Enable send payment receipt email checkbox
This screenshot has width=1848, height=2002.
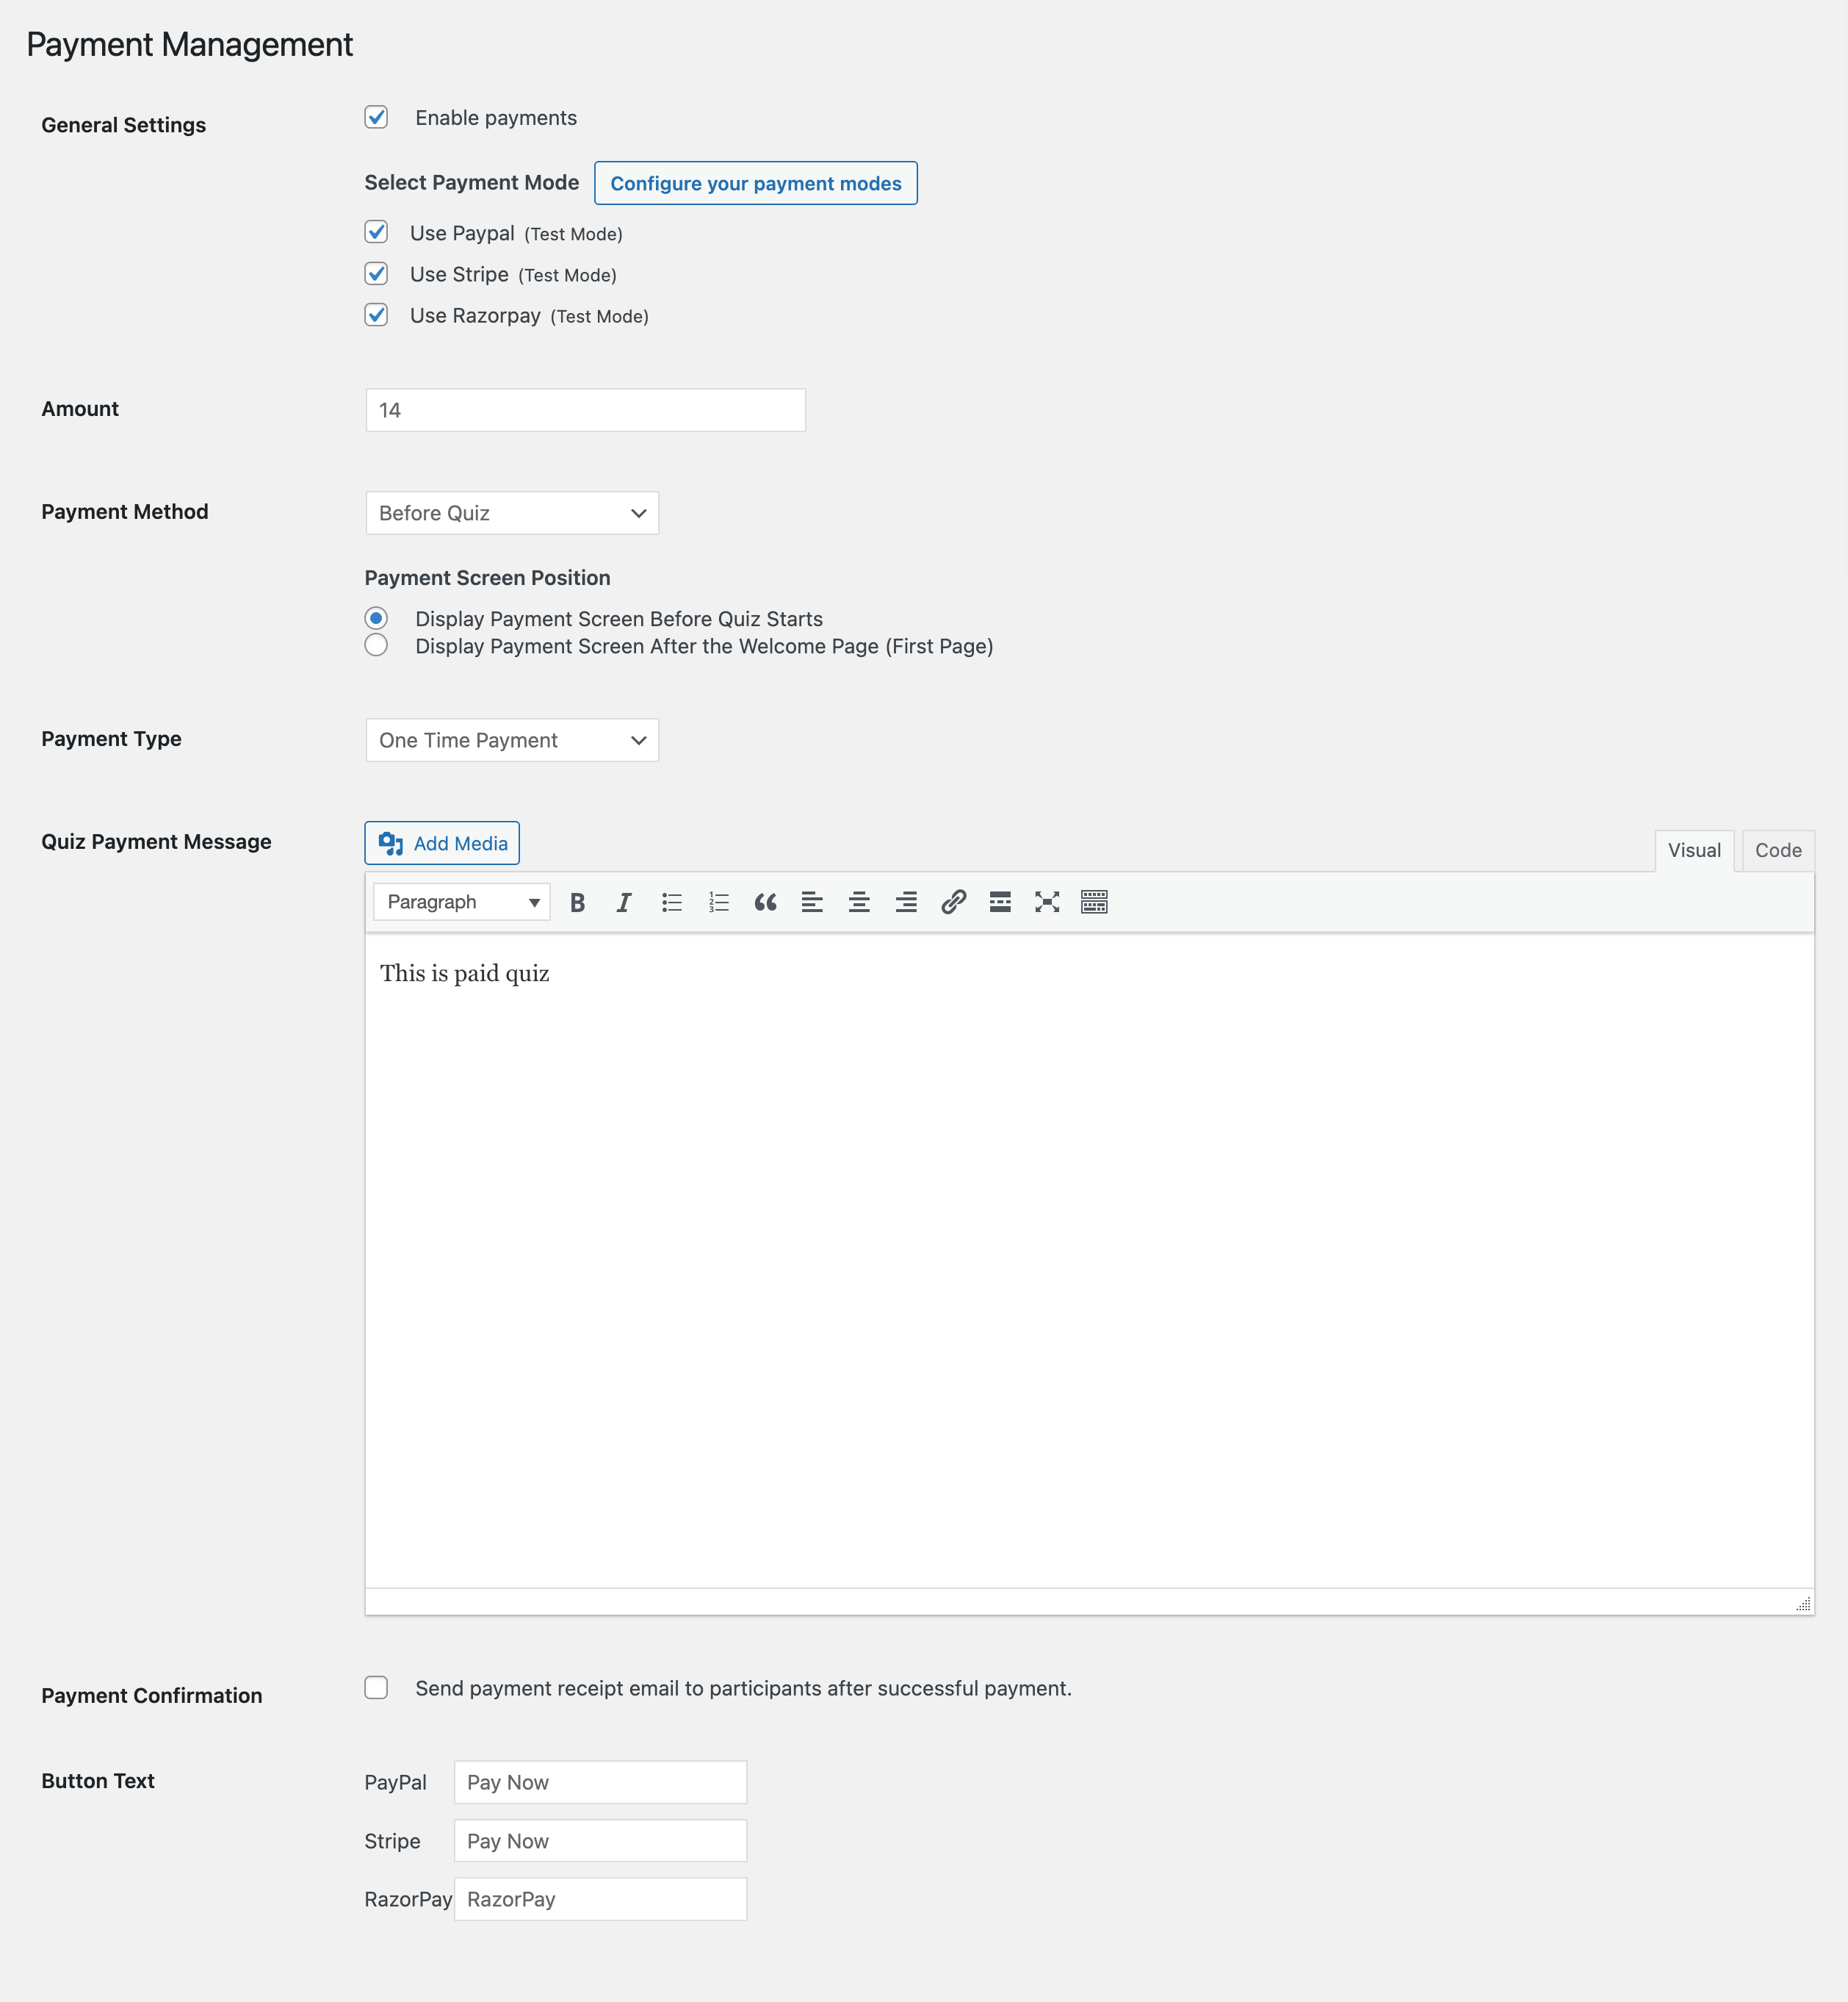pyautogui.click(x=376, y=1688)
